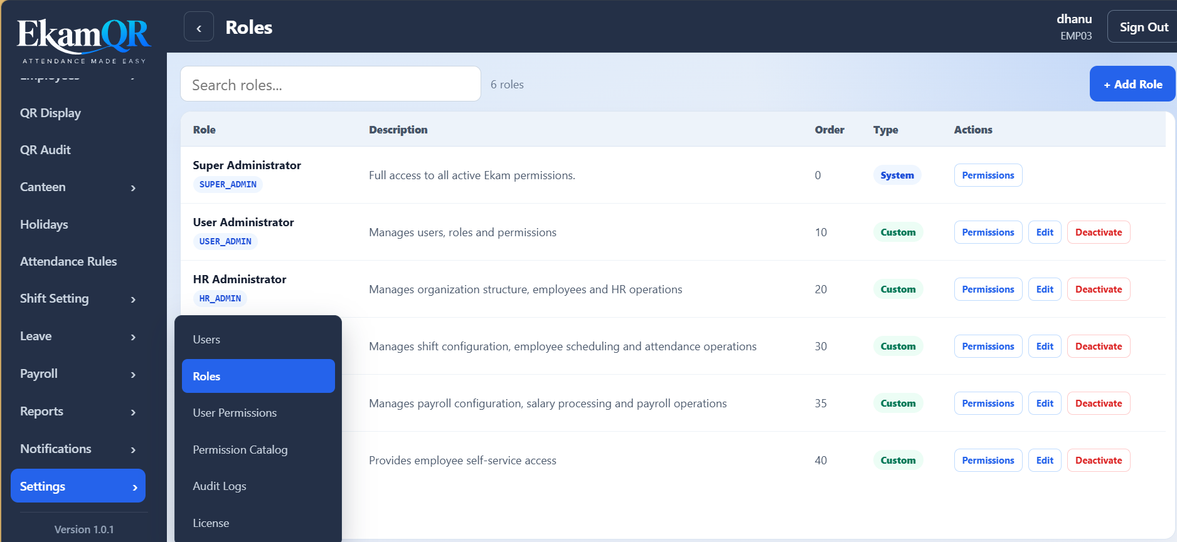Viewport: 1177px width, 542px height.
Task: Deactivate the employee self-service role
Action: 1099,461
